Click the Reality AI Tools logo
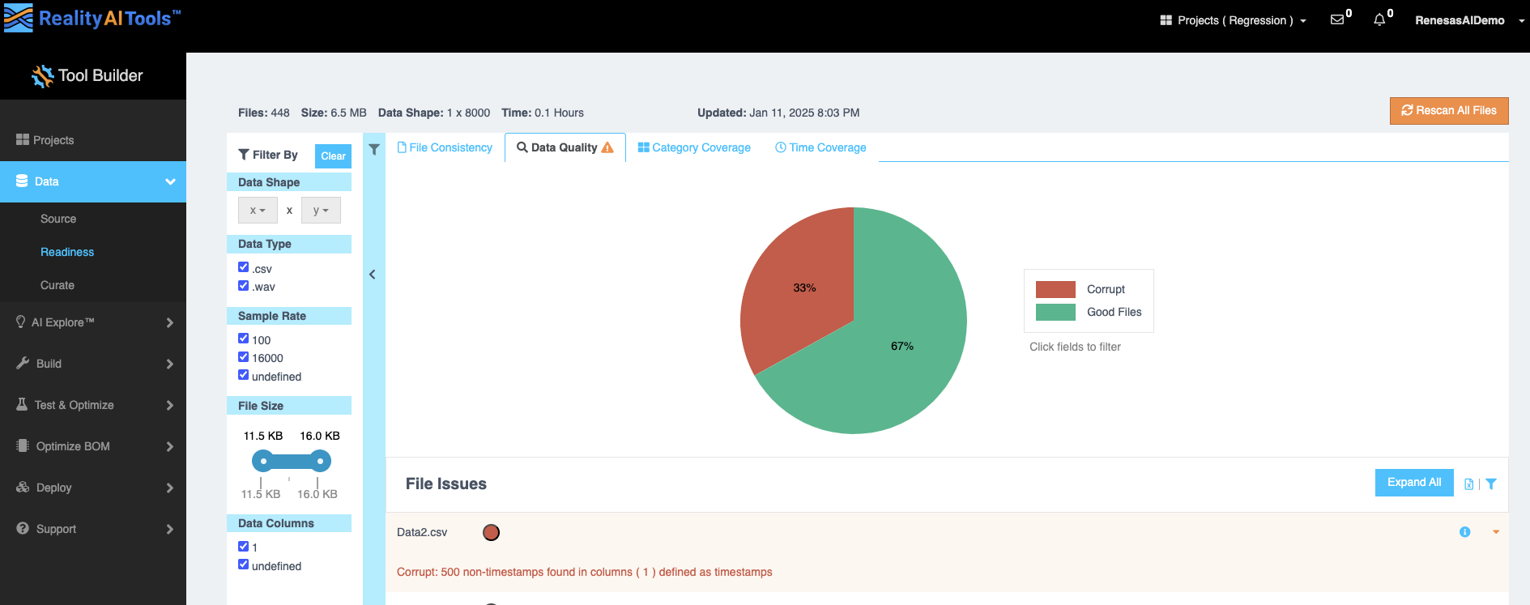Image resolution: width=1530 pixels, height=605 pixels. 92,19
